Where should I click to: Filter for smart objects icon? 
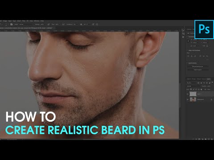point(210,83)
